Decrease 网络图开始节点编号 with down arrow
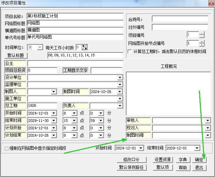Viewport: 215px width, 177px height. point(202,45)
